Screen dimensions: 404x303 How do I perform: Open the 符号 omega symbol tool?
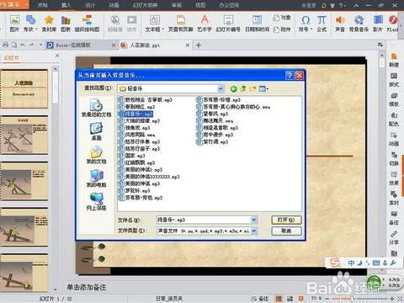(306, 24)
